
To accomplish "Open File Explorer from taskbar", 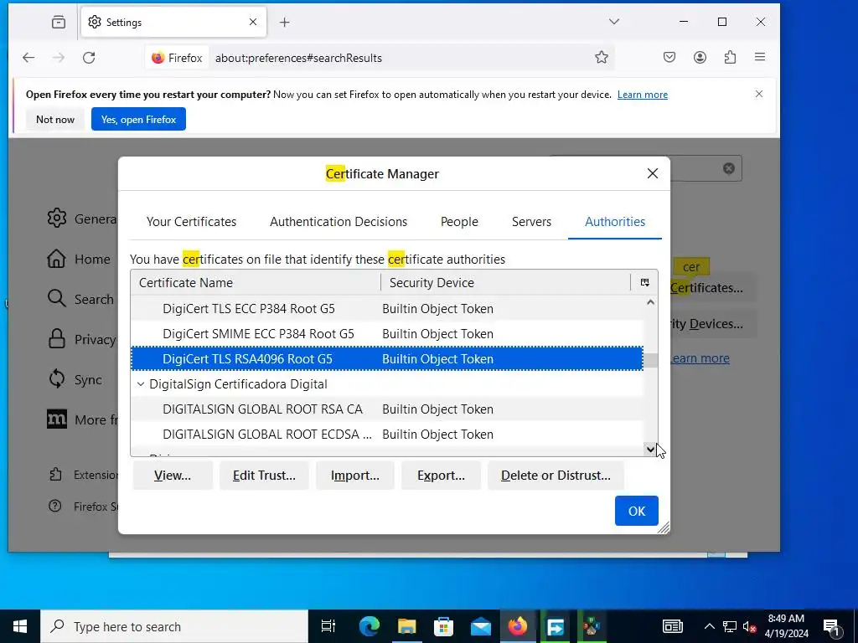I will [406, 626].
